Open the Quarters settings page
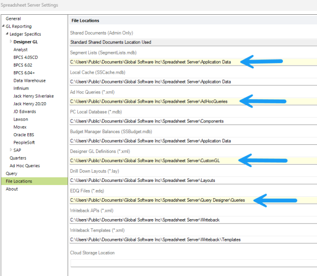Image resolution: width=317 pixels, height=276 pixels. pyautogui.click(x=18, y=158)
